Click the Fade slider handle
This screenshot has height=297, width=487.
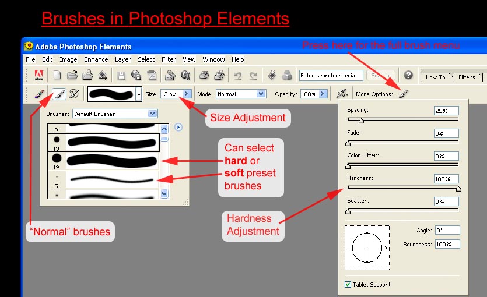click(x=348, y=143)
